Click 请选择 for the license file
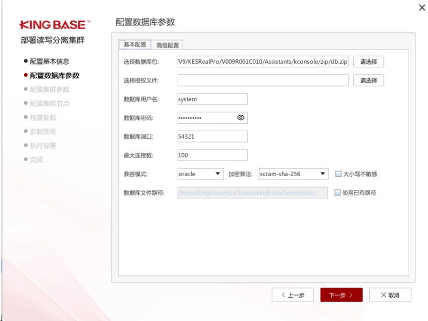 point(368,81)
